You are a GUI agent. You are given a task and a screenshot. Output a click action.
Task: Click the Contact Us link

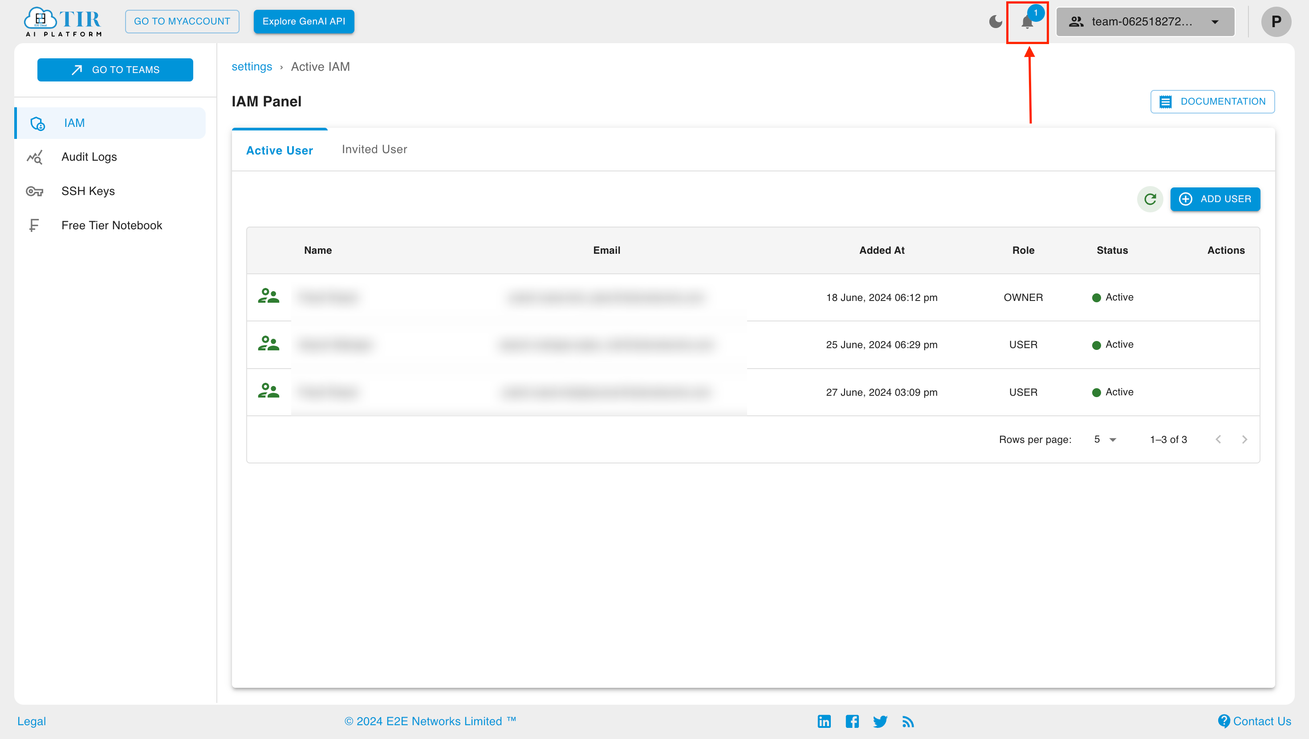(1255, 721)
